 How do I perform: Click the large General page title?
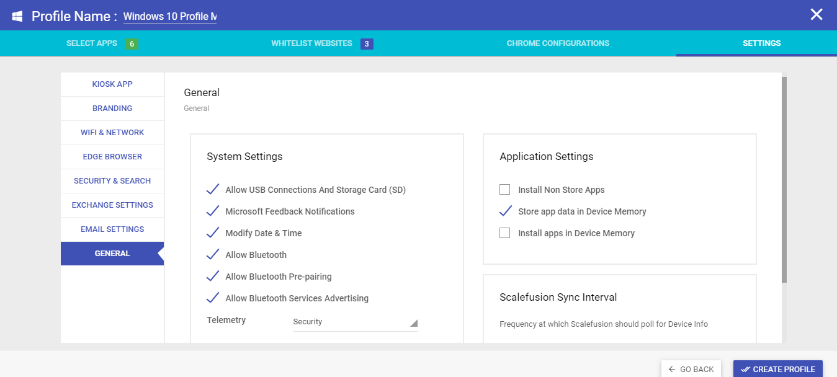pyautogui.click(x=202, y=92)
